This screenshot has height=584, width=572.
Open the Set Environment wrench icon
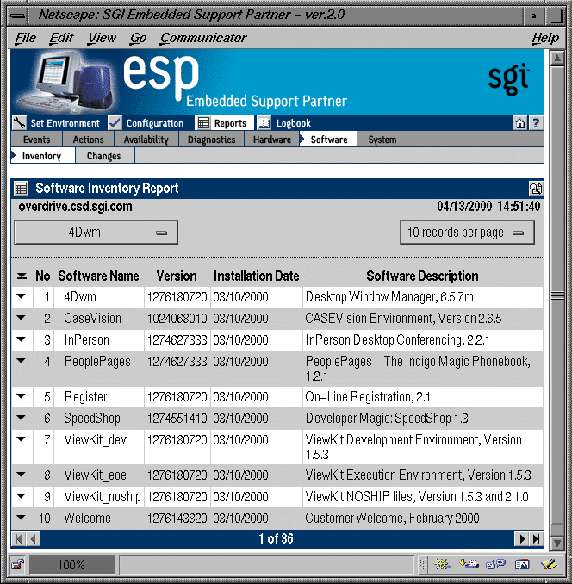point(19,123)
